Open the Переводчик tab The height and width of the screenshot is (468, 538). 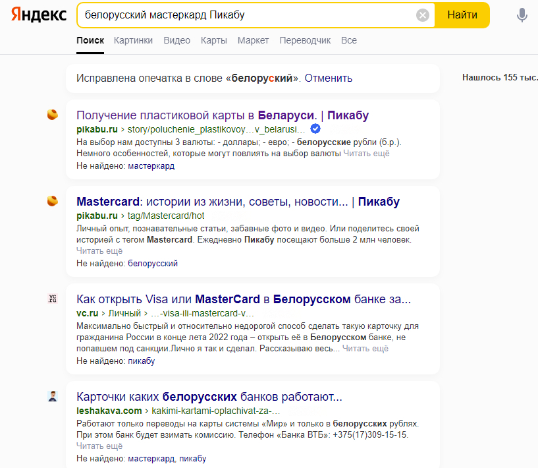[x=305, y=40]
